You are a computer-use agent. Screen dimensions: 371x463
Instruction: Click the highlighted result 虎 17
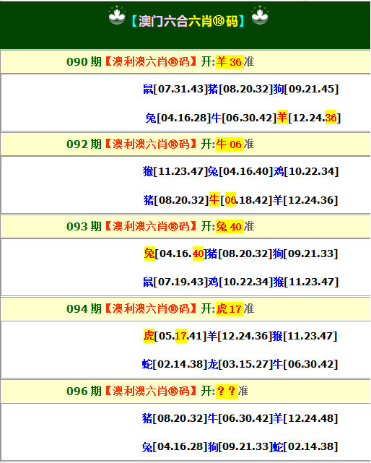230,309
